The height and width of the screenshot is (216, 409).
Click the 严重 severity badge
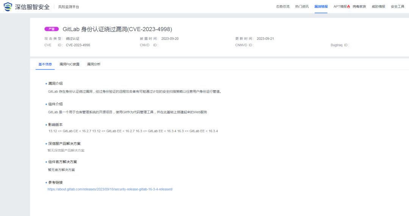point(52,29)
